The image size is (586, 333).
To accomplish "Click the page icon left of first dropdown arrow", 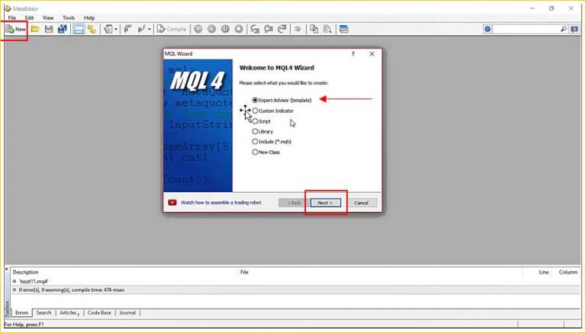I will point(108,29).
